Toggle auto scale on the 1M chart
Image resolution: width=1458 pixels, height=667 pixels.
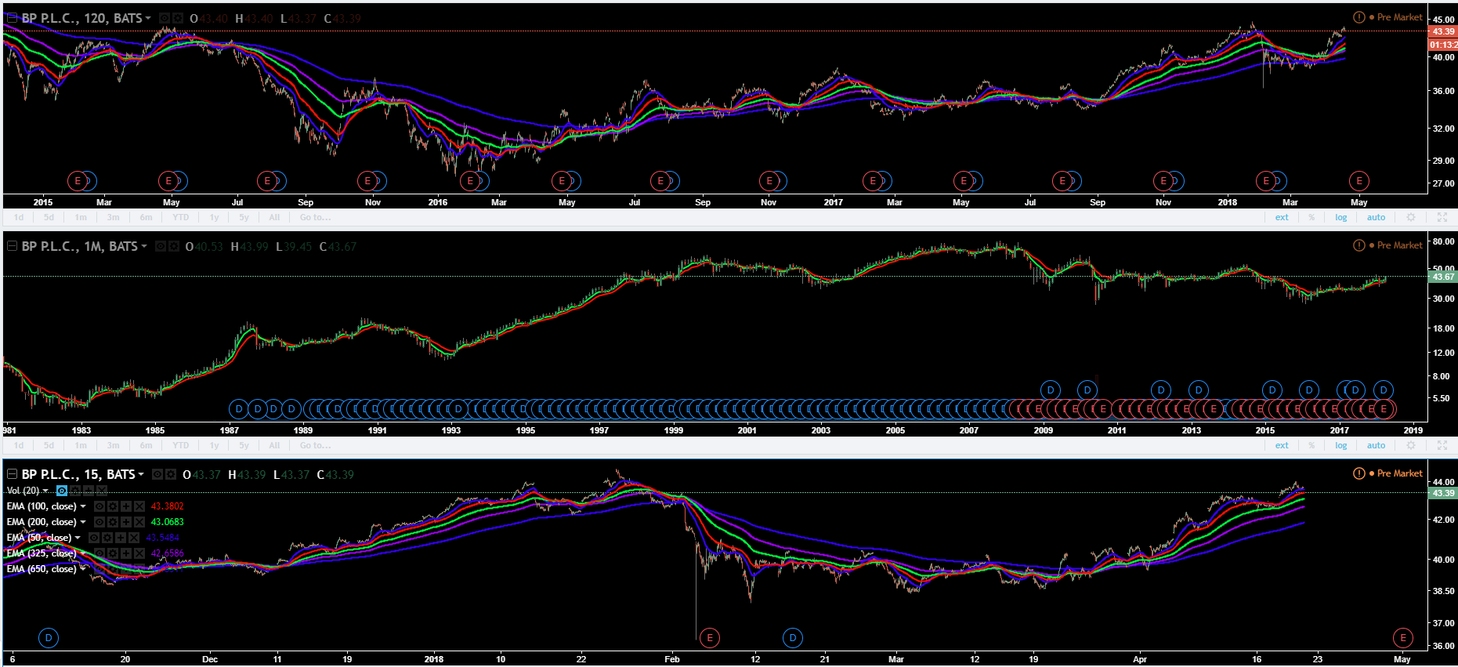coord(1376,445)
